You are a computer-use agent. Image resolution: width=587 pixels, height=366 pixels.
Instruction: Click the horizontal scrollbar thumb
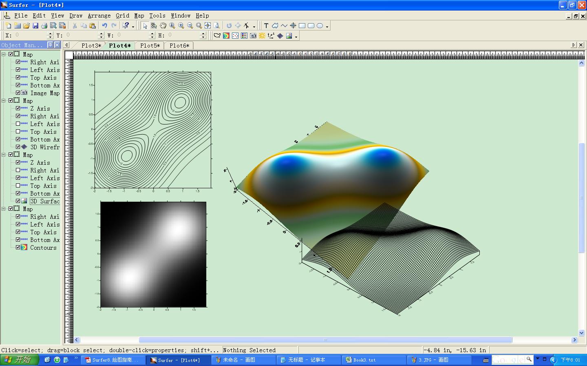(x=325, y=340)
